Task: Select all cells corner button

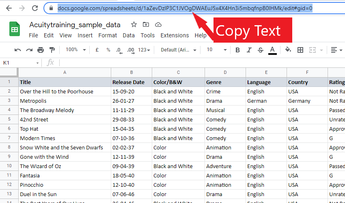Action: [x=9, y=72]
